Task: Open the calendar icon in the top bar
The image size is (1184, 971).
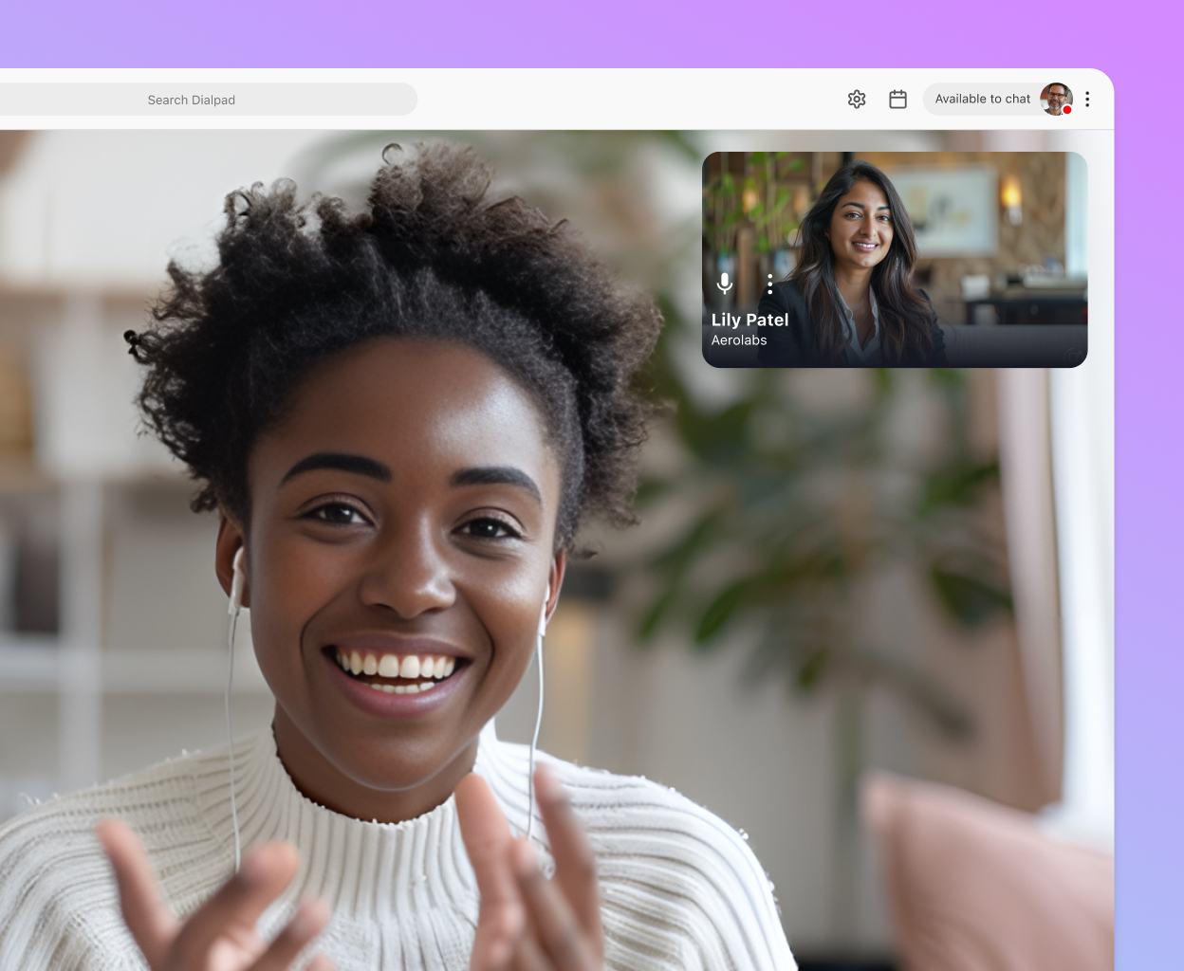Action: pos(898,100)
